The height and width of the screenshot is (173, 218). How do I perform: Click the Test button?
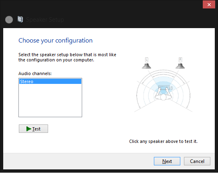tap(33, 129)
